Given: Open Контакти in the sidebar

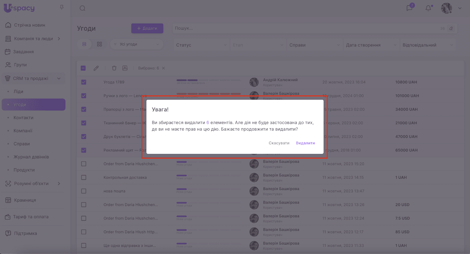Looking at the screenshot, I should pos(23,118).
